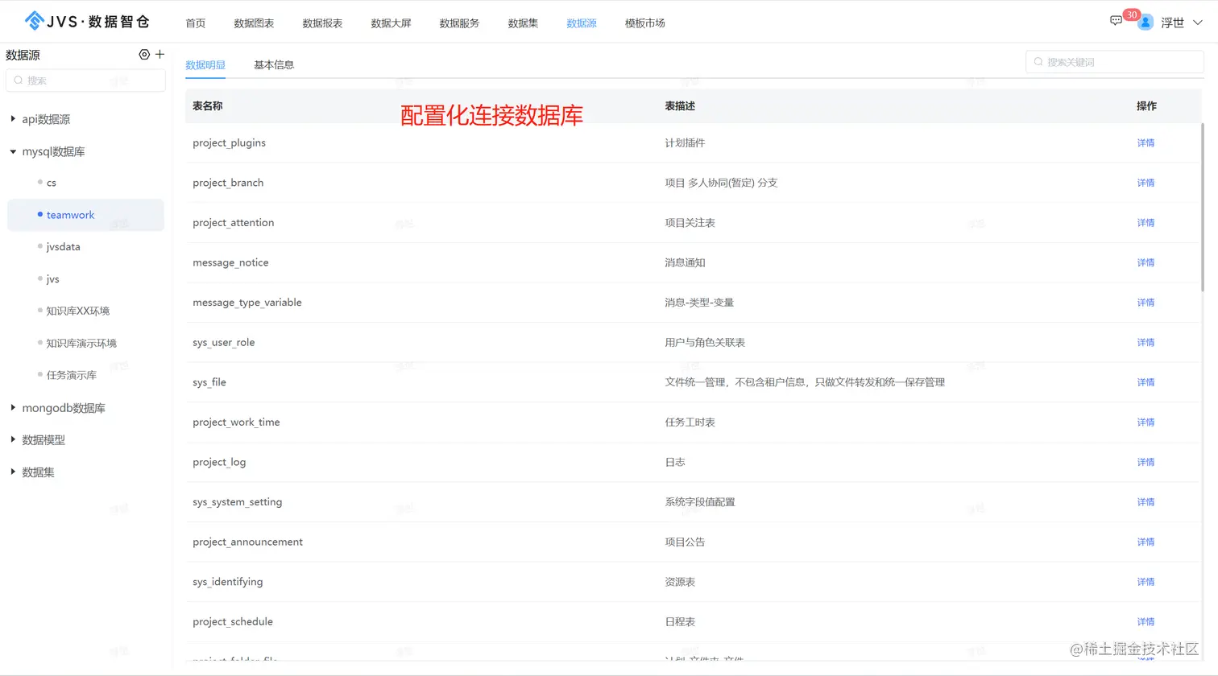Click the search magnifier in the sidebar
The image size is (1218, 676).
17,80
